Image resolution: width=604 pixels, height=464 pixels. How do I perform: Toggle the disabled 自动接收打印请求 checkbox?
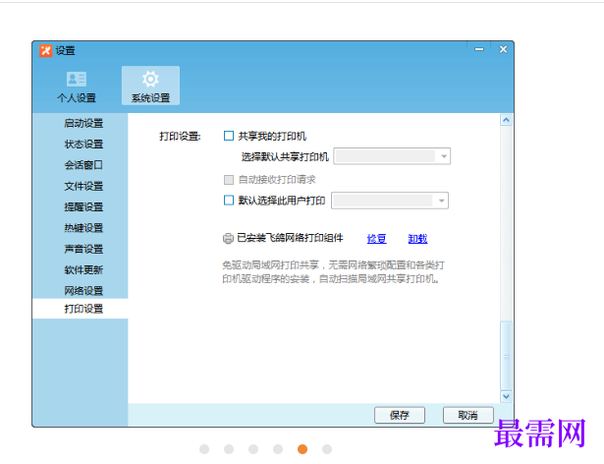tap(229, 180)
